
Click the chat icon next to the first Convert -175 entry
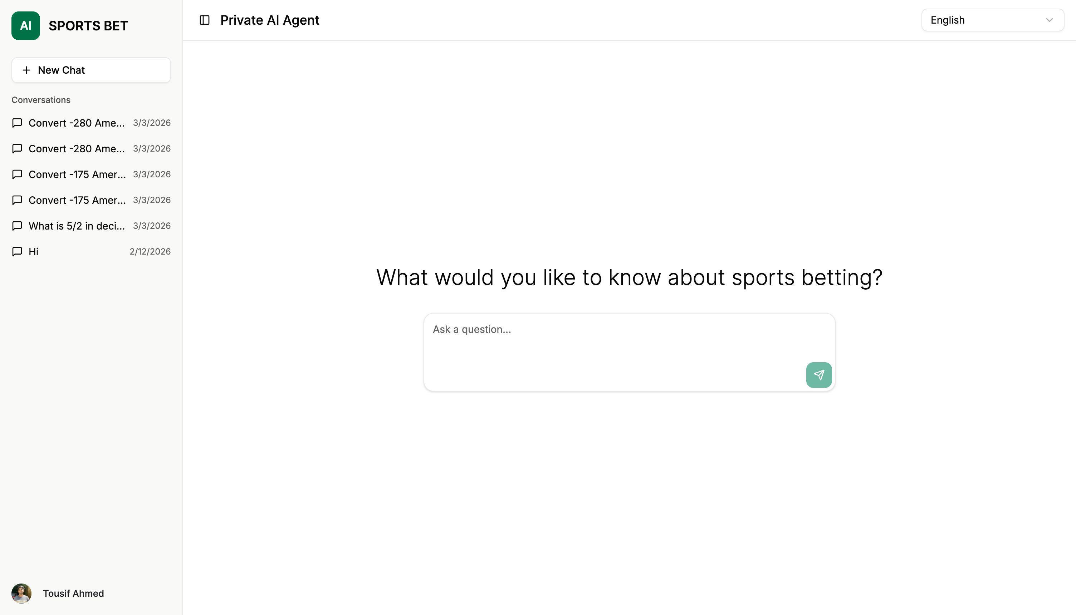(x=16, y=174)
